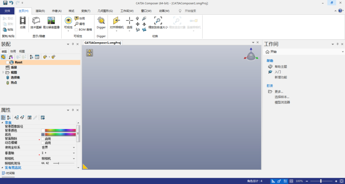Enable the 背面剔除 启用 checkbox
Image resolution: width=345 pixels, height=184 pixels.
pyautogui.click(x=43, y=139)
